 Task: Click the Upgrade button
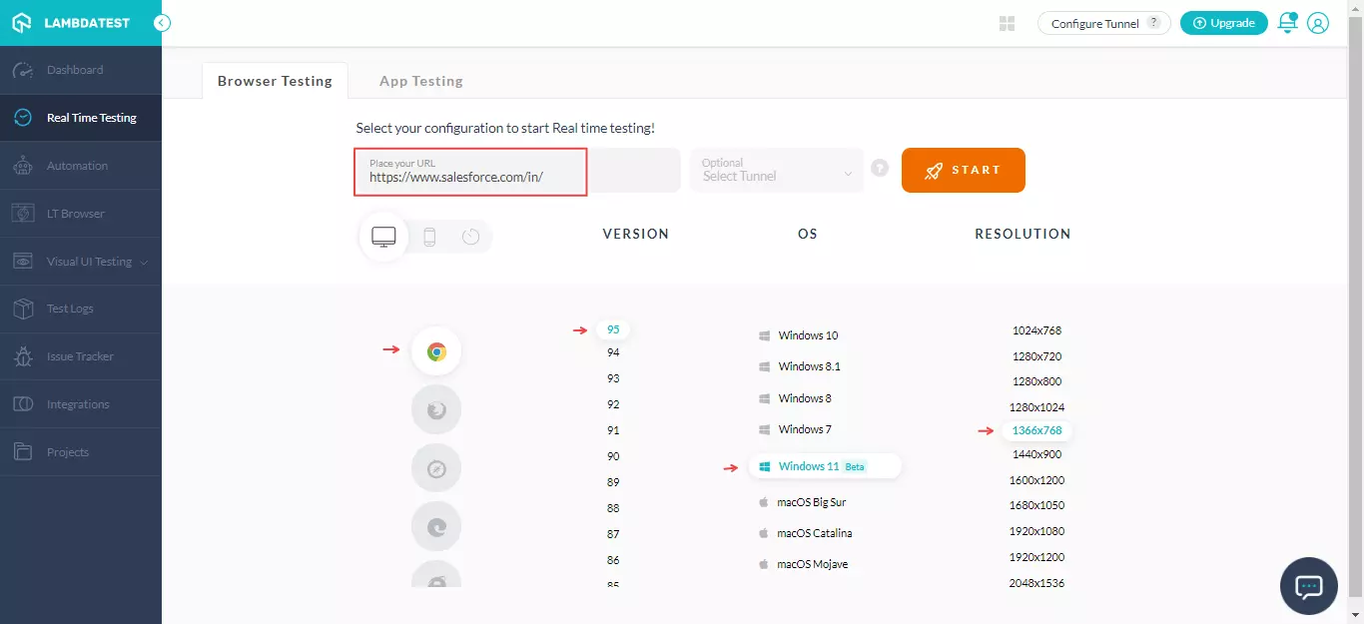[1223, 23]
